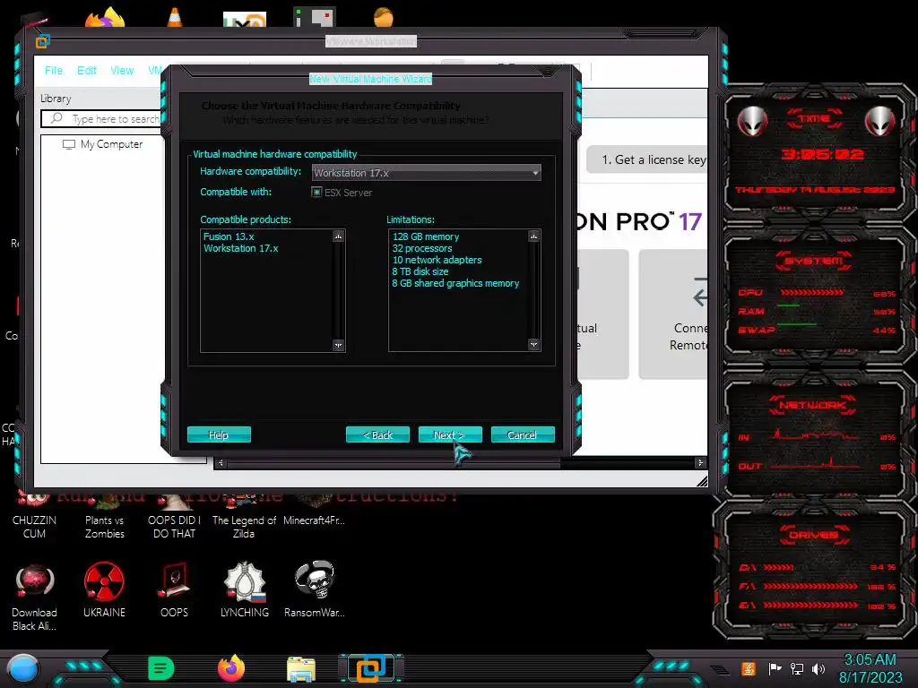Screen dimensions: 918x688
Task: Open the View menu in VMware Workstation
Action: 122,70
